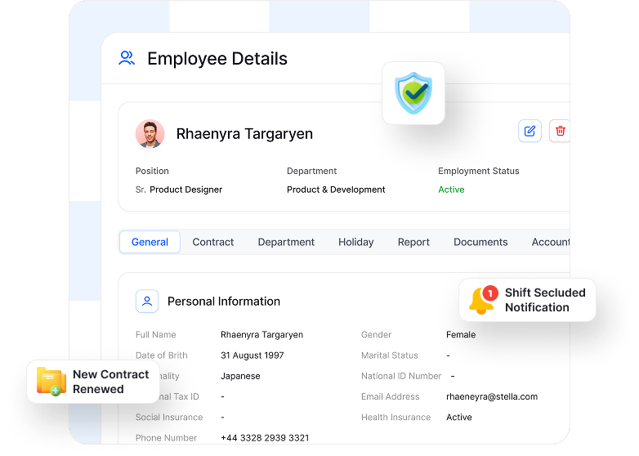Click the Active employment status label
639x456 pixels.
tap(451, 190)
